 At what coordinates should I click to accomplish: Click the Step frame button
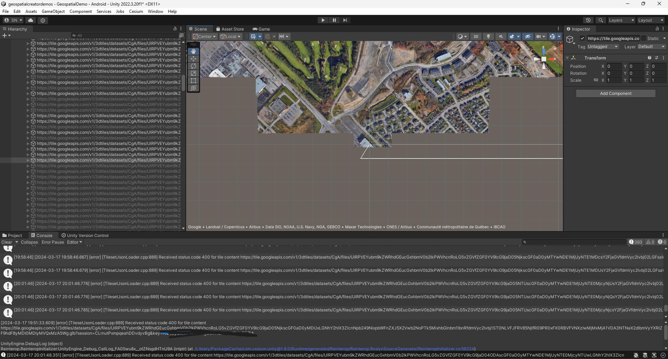coord(345,20)
